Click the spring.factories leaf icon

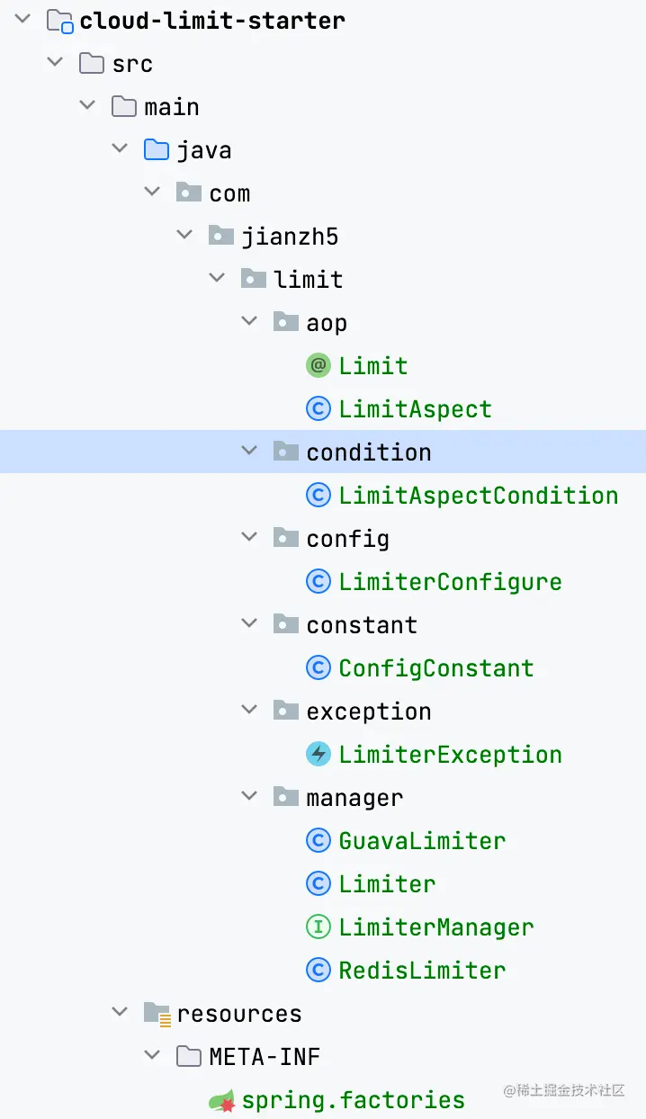click(221, 1100)
